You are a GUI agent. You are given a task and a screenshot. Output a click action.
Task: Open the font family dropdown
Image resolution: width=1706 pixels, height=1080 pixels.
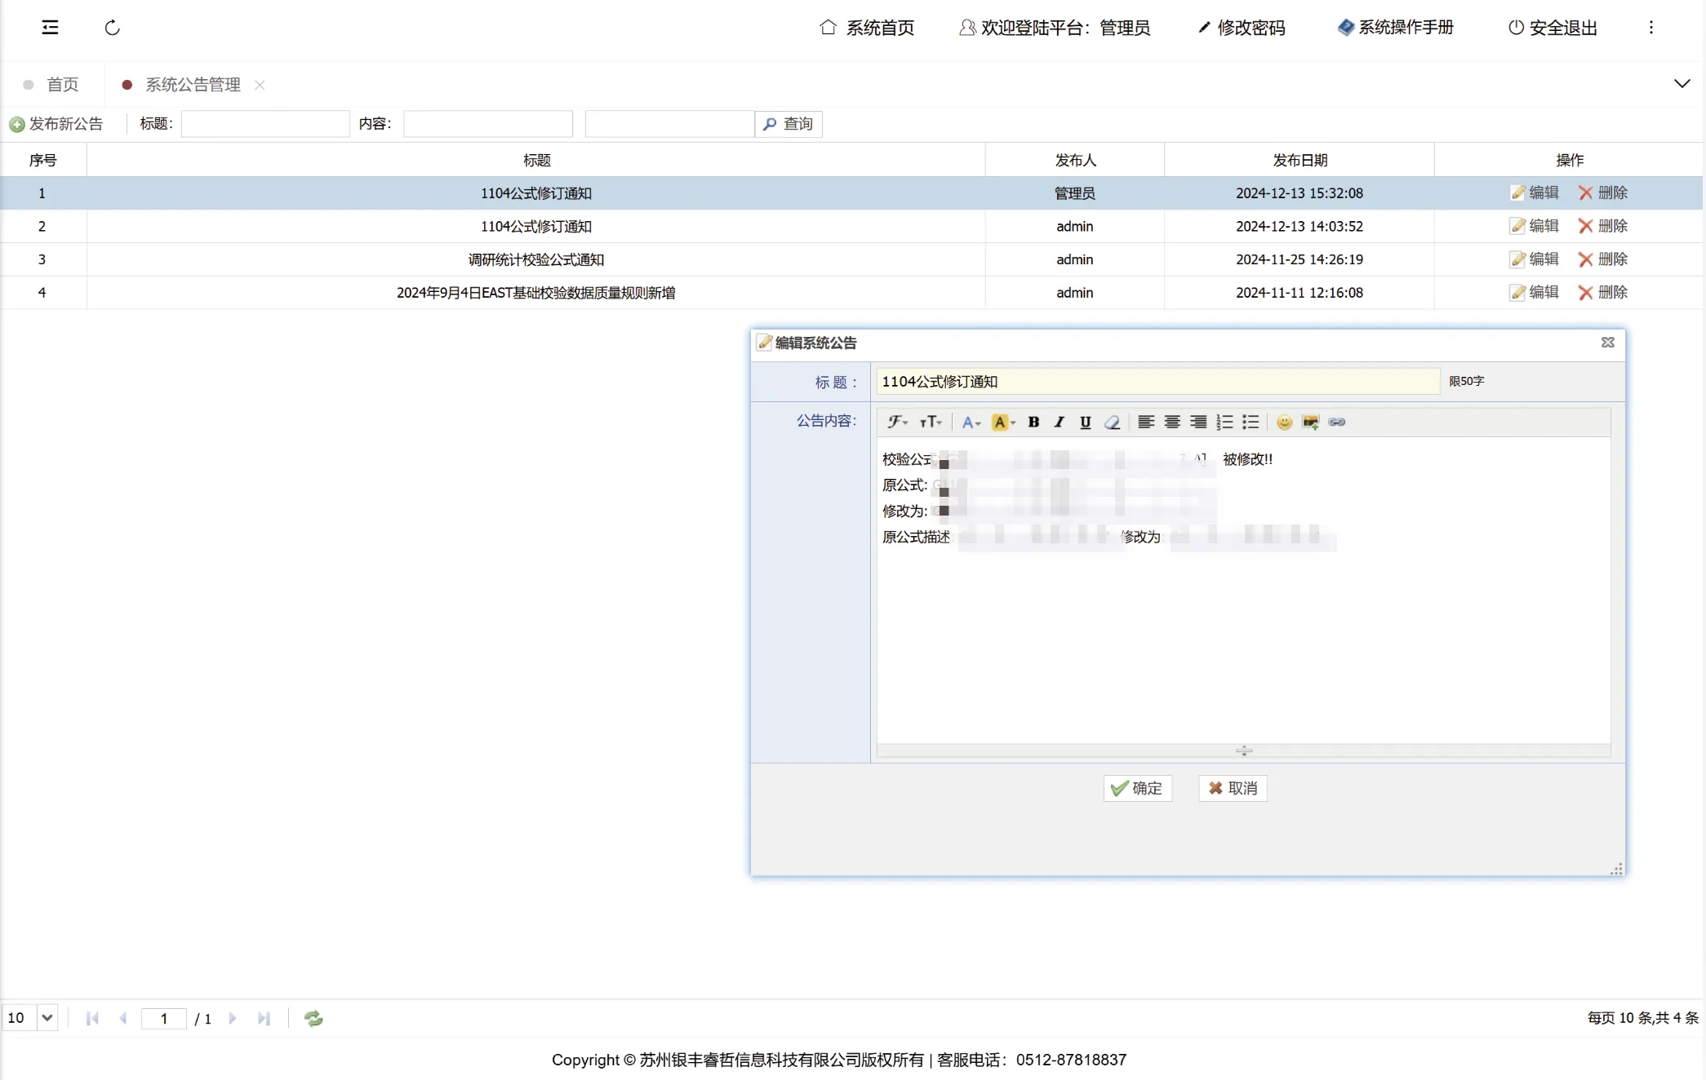pos(897,422)
